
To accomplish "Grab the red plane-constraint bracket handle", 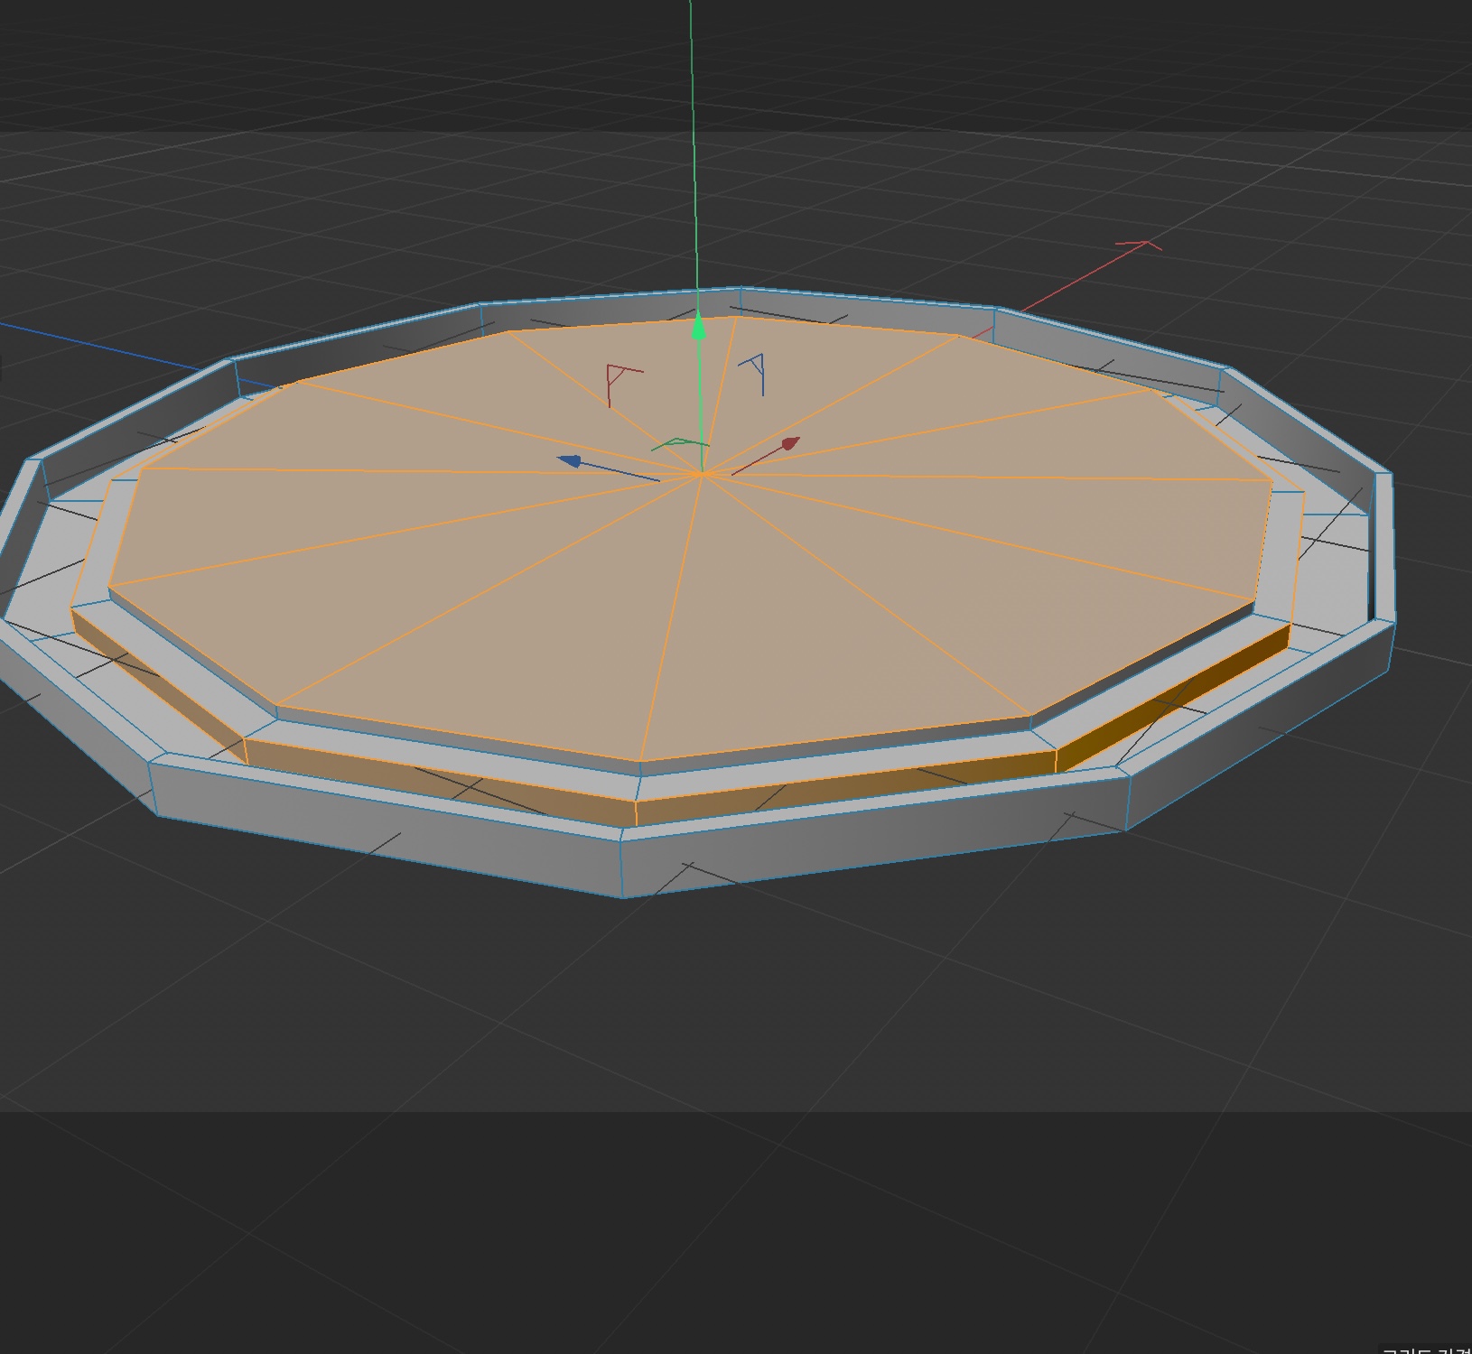I will (x=624, y=385).
